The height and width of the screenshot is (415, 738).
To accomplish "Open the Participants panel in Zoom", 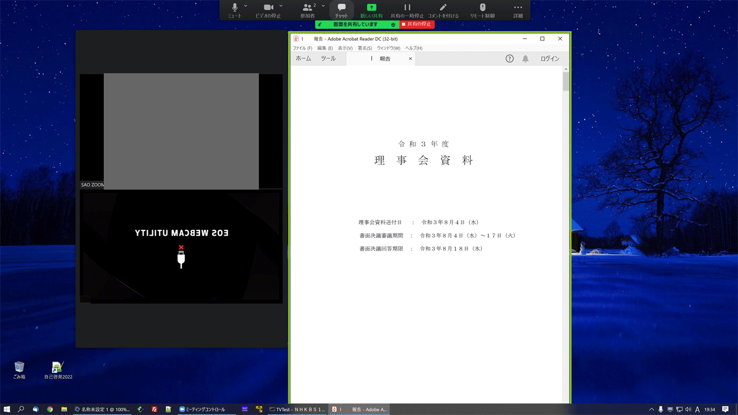I will coord(308,10).
